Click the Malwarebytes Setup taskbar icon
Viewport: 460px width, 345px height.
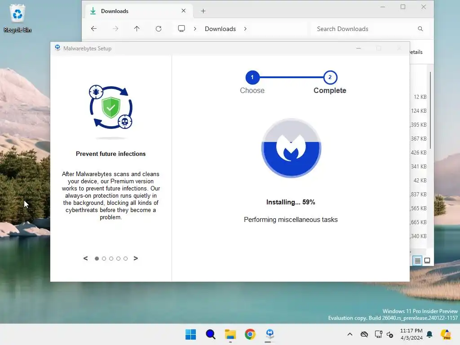tap(270, 334)
